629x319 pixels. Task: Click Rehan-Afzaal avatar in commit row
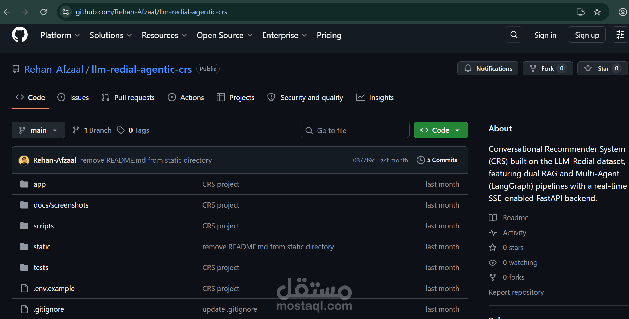click(x=24, y=160)
